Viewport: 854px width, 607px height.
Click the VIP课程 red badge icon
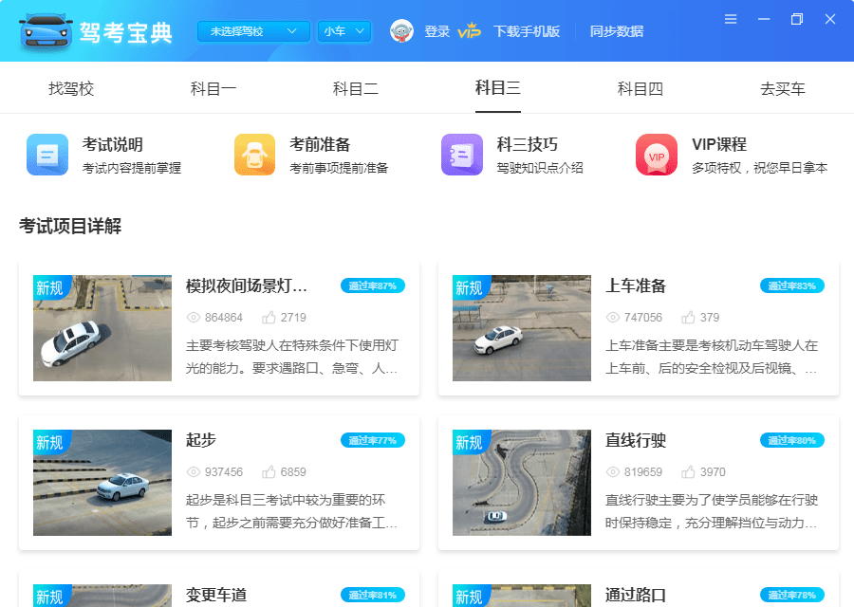(x=657, y=155)
